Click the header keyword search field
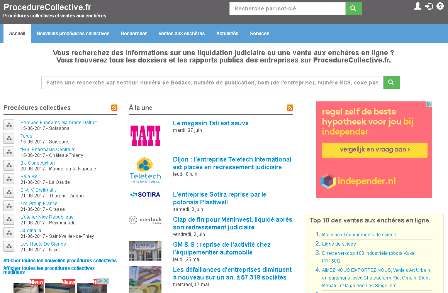 click(287, 8)
